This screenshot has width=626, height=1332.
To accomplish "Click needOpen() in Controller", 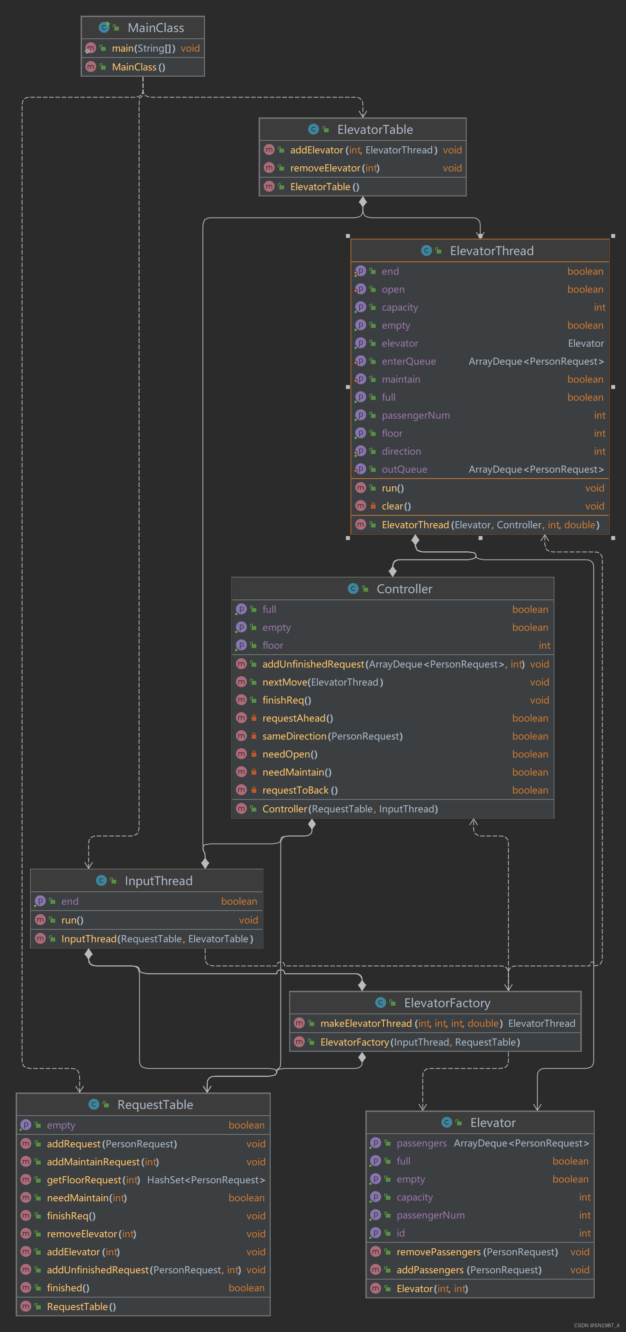I will point(392,754).
